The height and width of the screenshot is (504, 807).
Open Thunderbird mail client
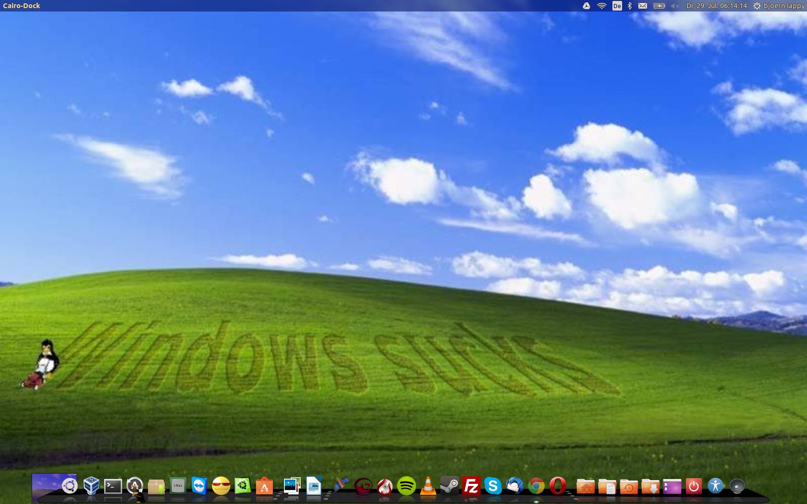[x=514, y=486]
